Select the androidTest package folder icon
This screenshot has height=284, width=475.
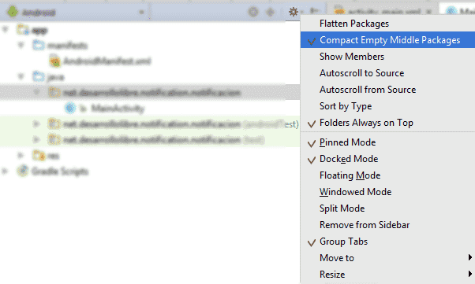tap(54, 124)
